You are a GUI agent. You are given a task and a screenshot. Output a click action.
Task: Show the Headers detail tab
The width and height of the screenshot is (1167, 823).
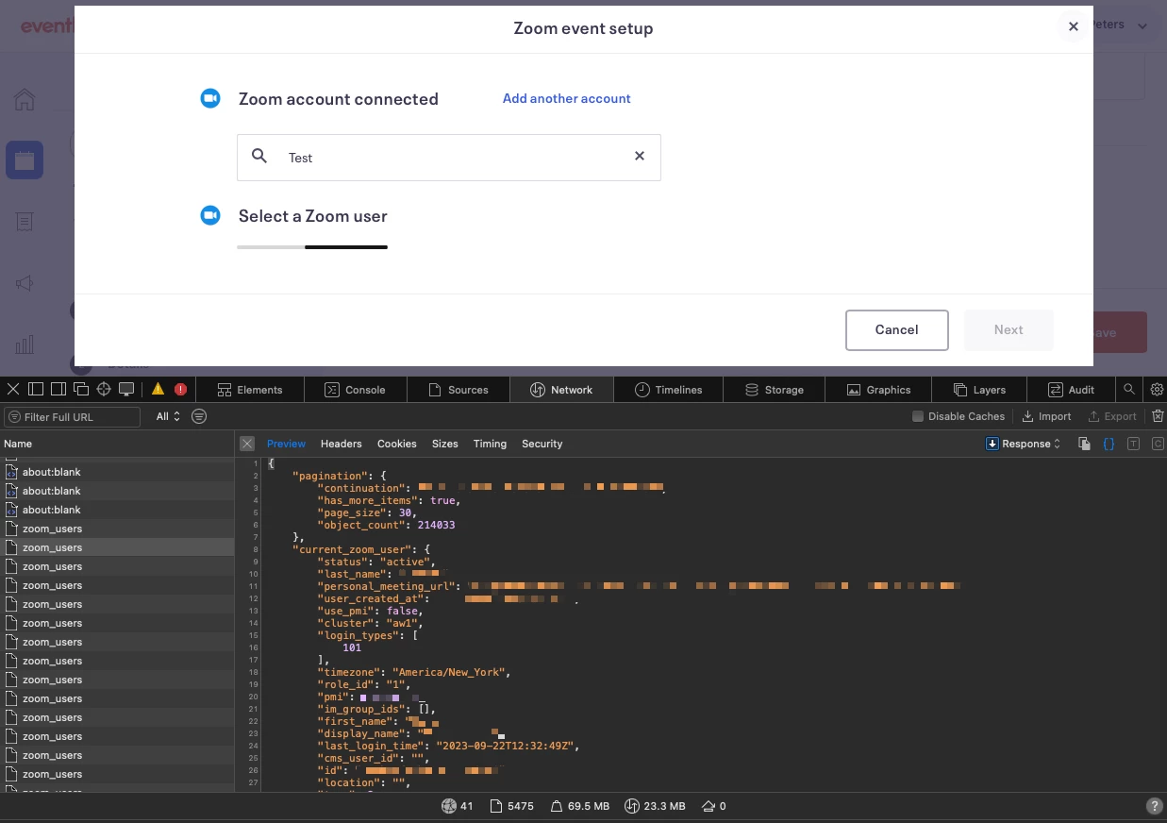tap(341, 444)
